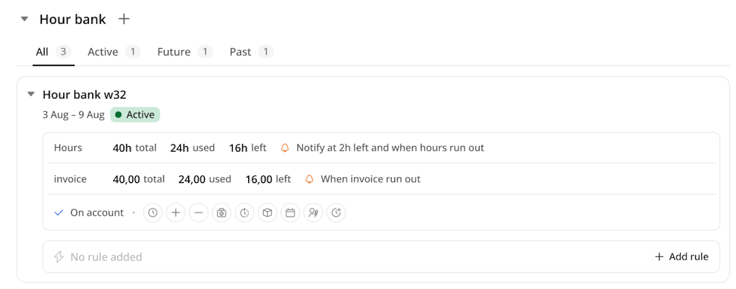Click the cube box icon
Image resolution: width=736 pixels, height=289 pixels.
tap(267, 213)
